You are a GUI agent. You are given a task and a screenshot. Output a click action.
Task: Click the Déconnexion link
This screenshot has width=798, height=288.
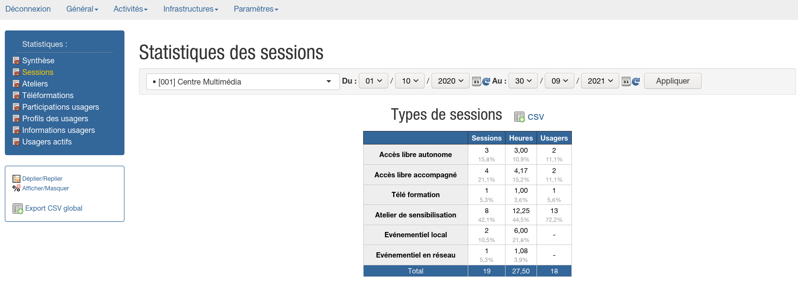point(28,9)
